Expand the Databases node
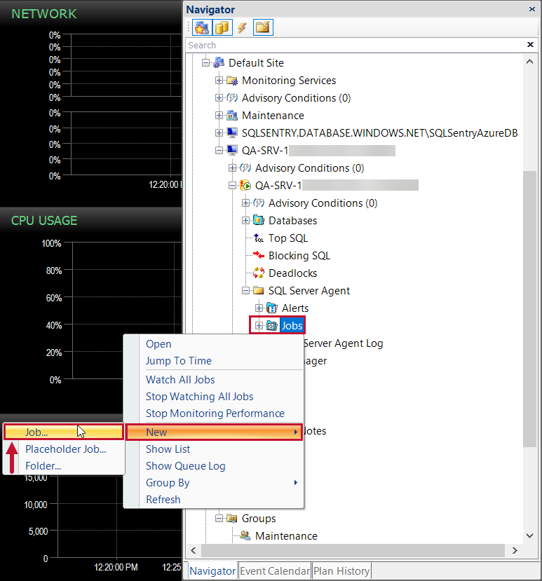 [246, 221]
